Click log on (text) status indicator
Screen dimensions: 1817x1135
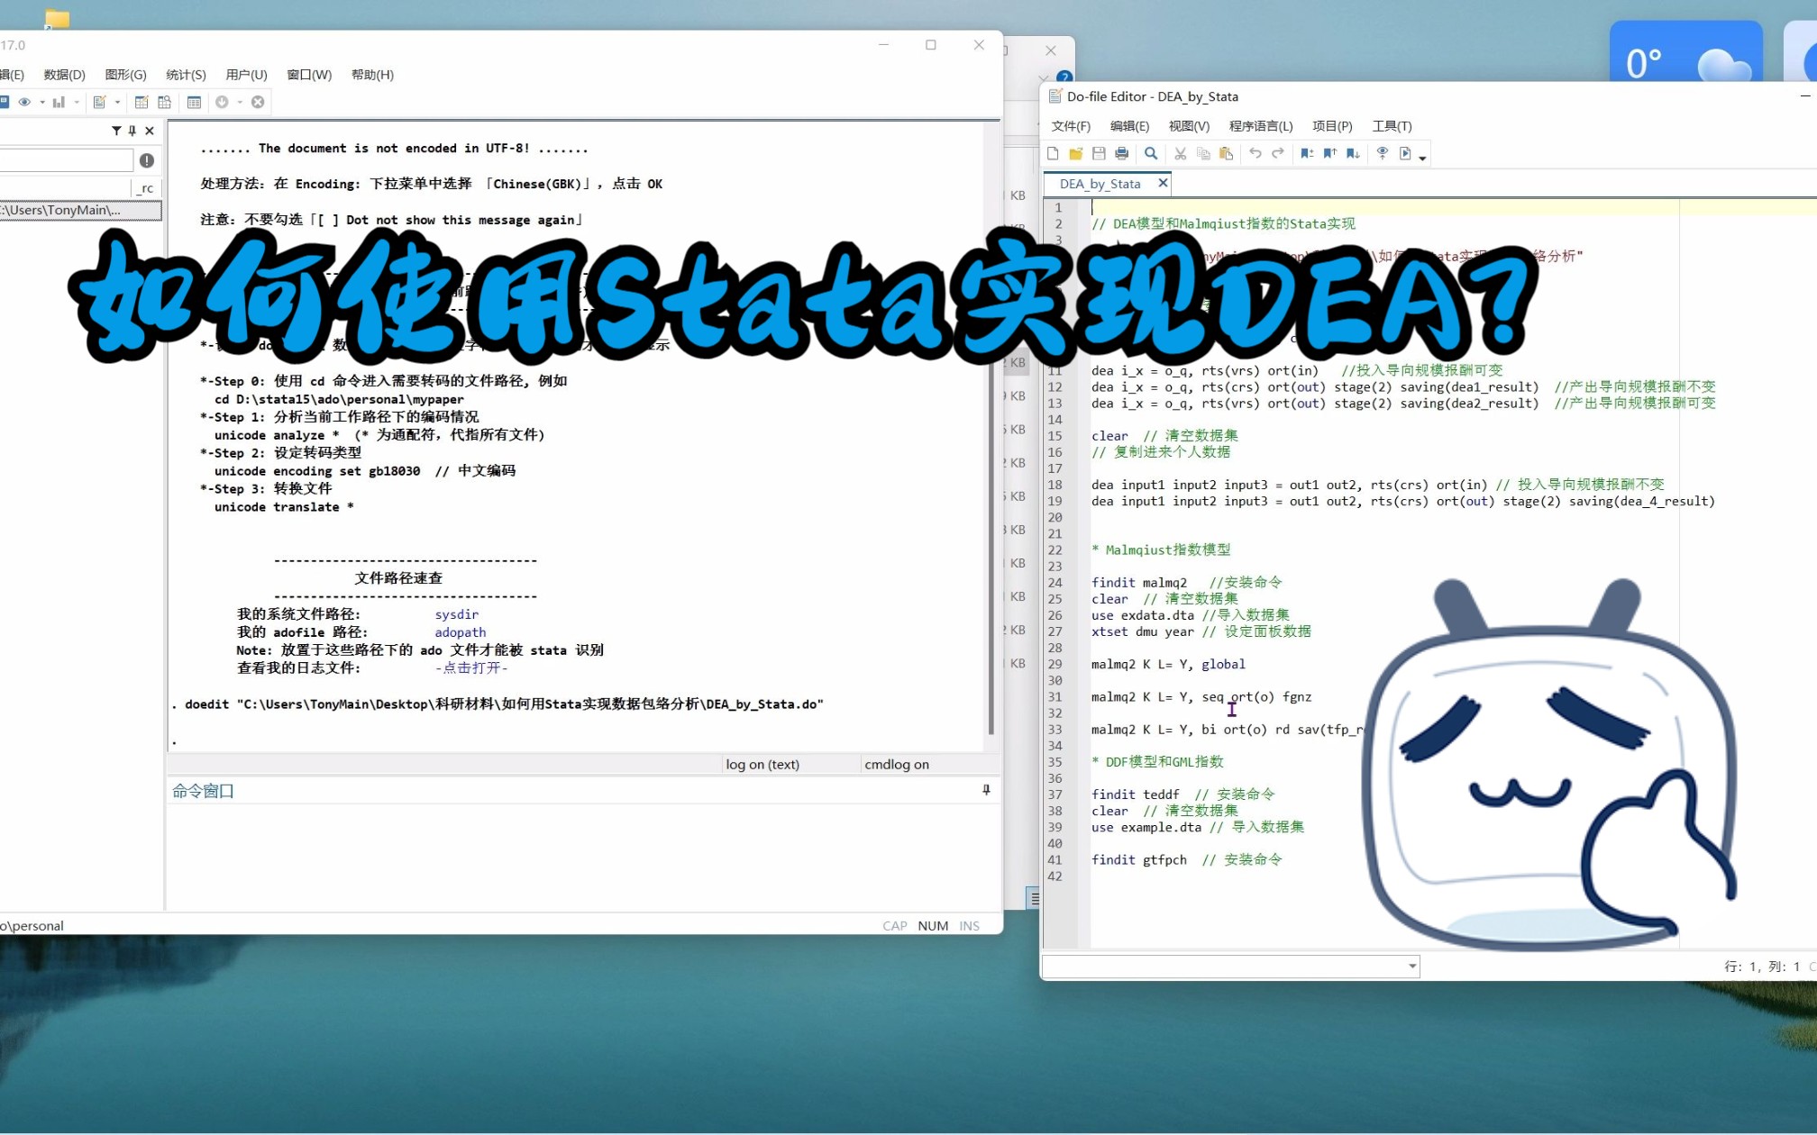tap(762, 764)
